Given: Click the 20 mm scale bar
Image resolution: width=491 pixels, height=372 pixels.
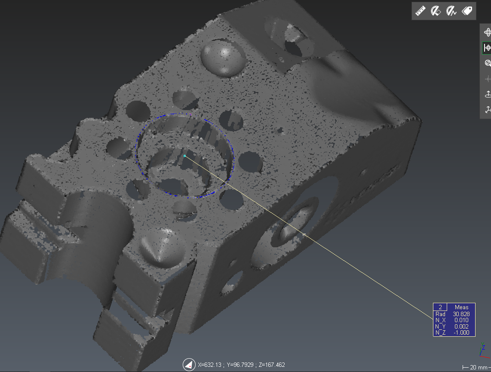Looking at the screenshot, I should [x=476, y=367].
